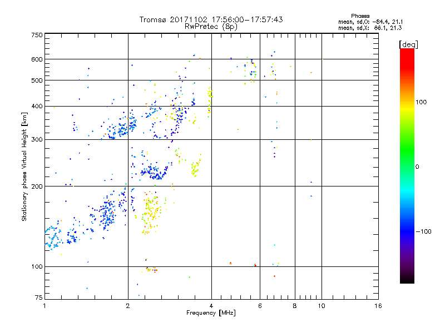Click the y-axis tick label '400'
The width and height of the screenshot is (445, 333).
pos(37,106)
